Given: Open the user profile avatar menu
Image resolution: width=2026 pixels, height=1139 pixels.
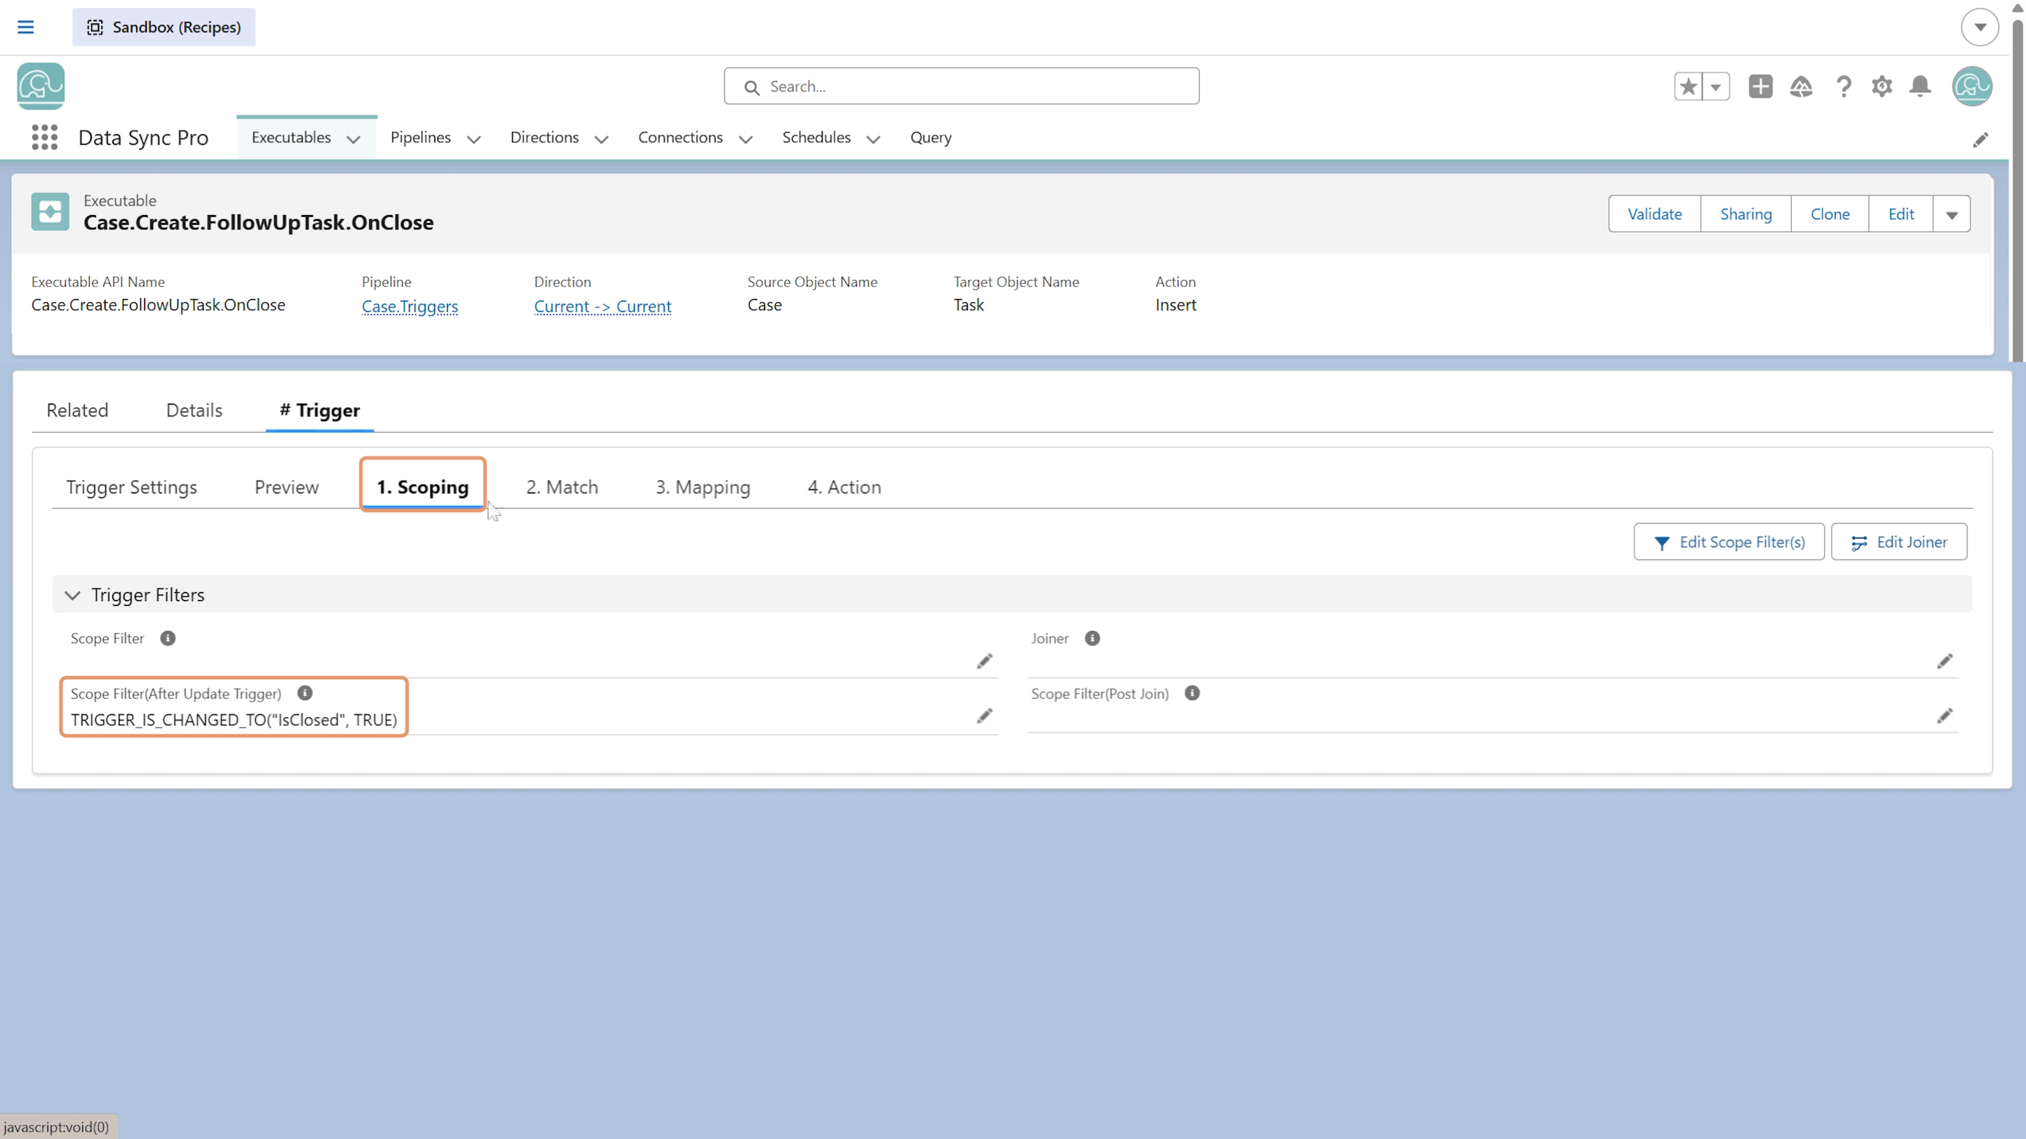Looking at the screenshot, I should 1972,86.
